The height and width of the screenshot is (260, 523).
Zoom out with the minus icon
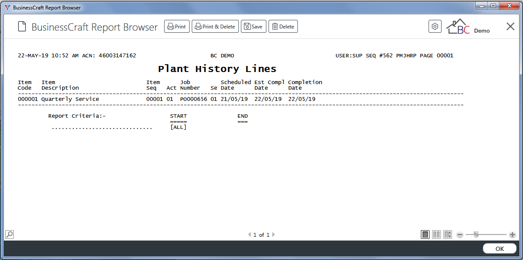pos(460,235)
